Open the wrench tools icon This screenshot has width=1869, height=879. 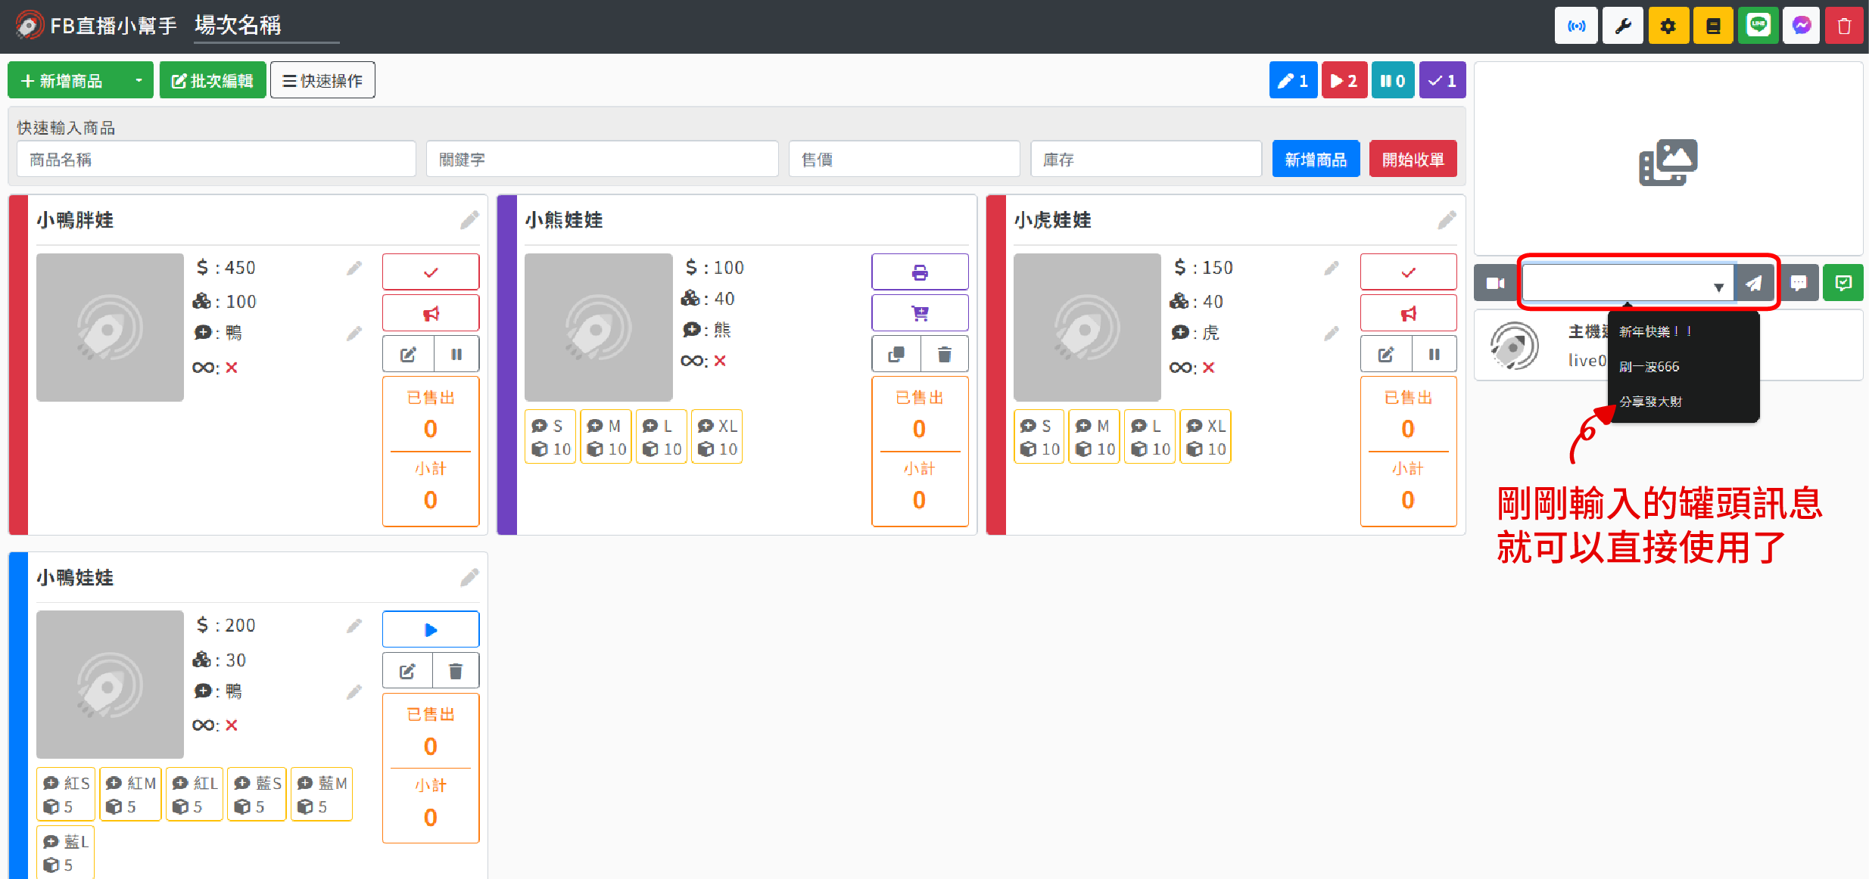coord(1622,26)
